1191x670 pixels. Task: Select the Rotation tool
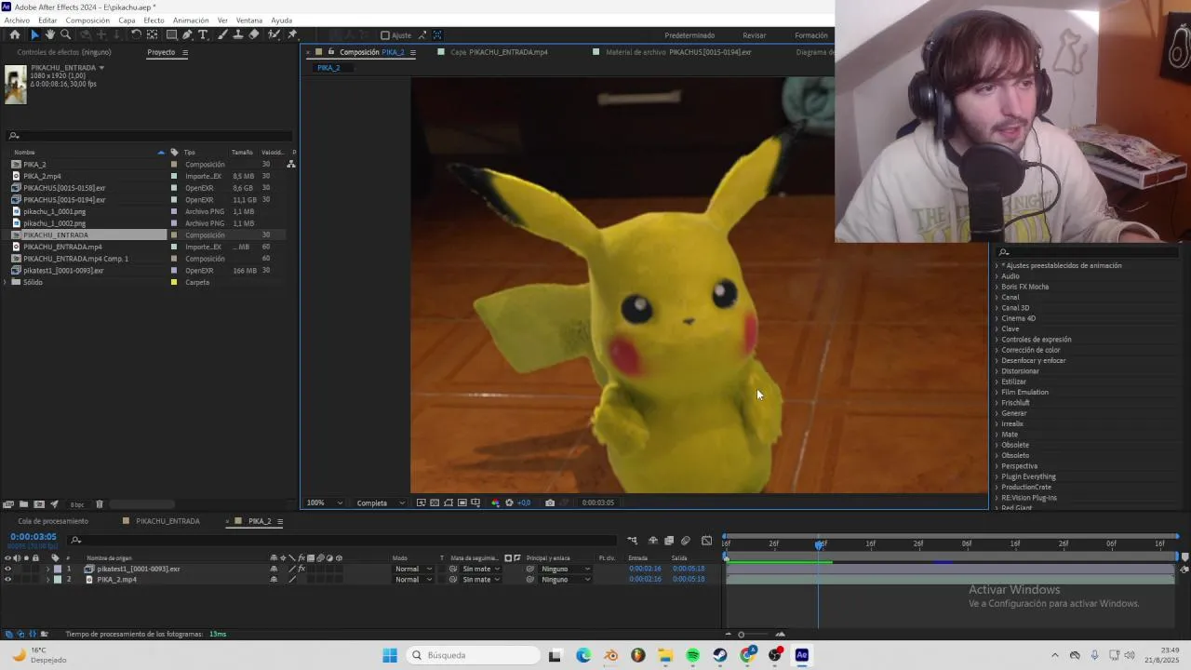136,34
